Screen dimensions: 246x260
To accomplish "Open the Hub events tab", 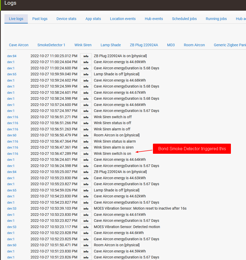I will pyautogui.click(x=154, y=19).
